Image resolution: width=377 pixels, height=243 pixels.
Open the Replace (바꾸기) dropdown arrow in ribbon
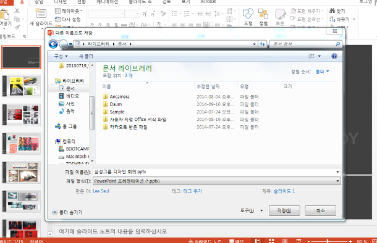(354, 19)
